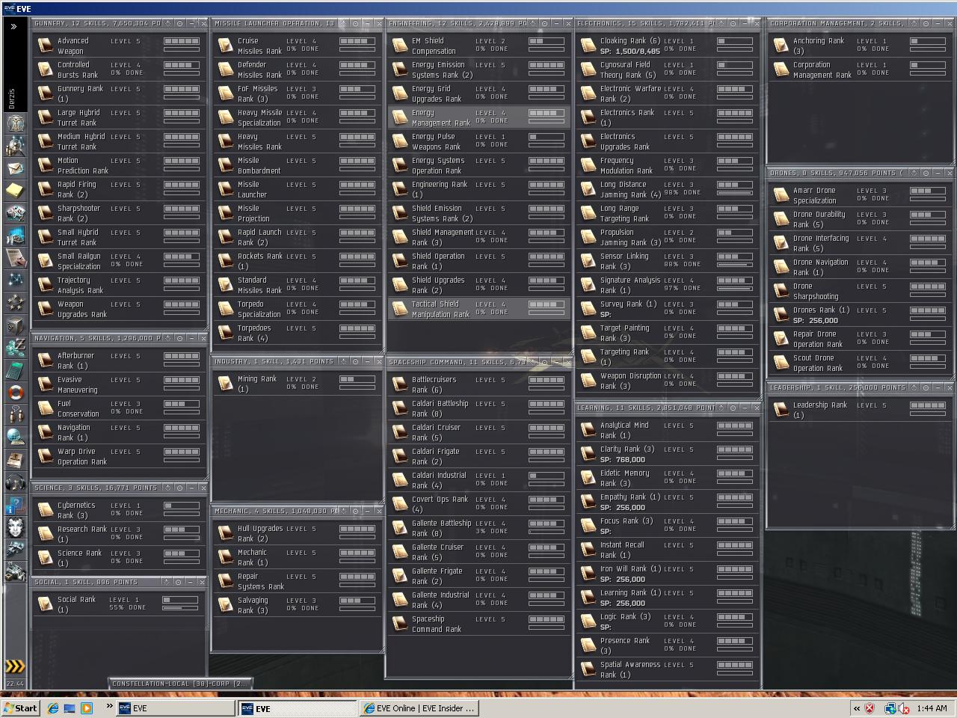Open the Constellation-Local chat tab
957x718 pixels.
179,684
